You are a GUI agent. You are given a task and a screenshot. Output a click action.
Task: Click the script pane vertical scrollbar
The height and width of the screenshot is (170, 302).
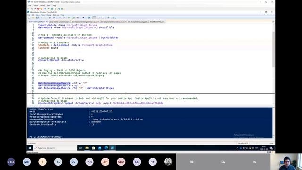coord(273,50)
